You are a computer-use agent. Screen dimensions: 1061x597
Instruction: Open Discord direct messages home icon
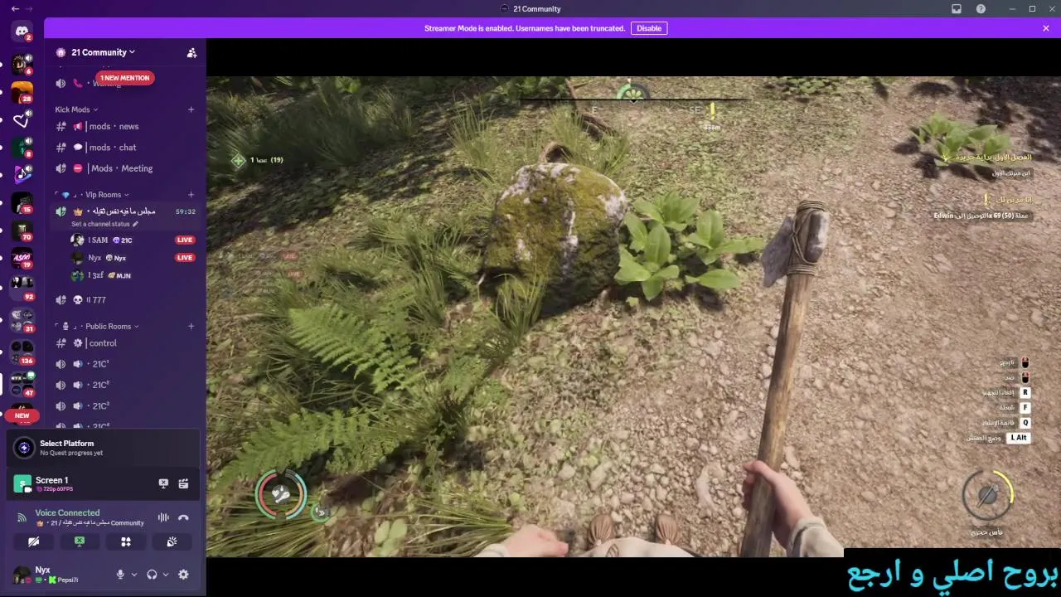pos(22,32)
